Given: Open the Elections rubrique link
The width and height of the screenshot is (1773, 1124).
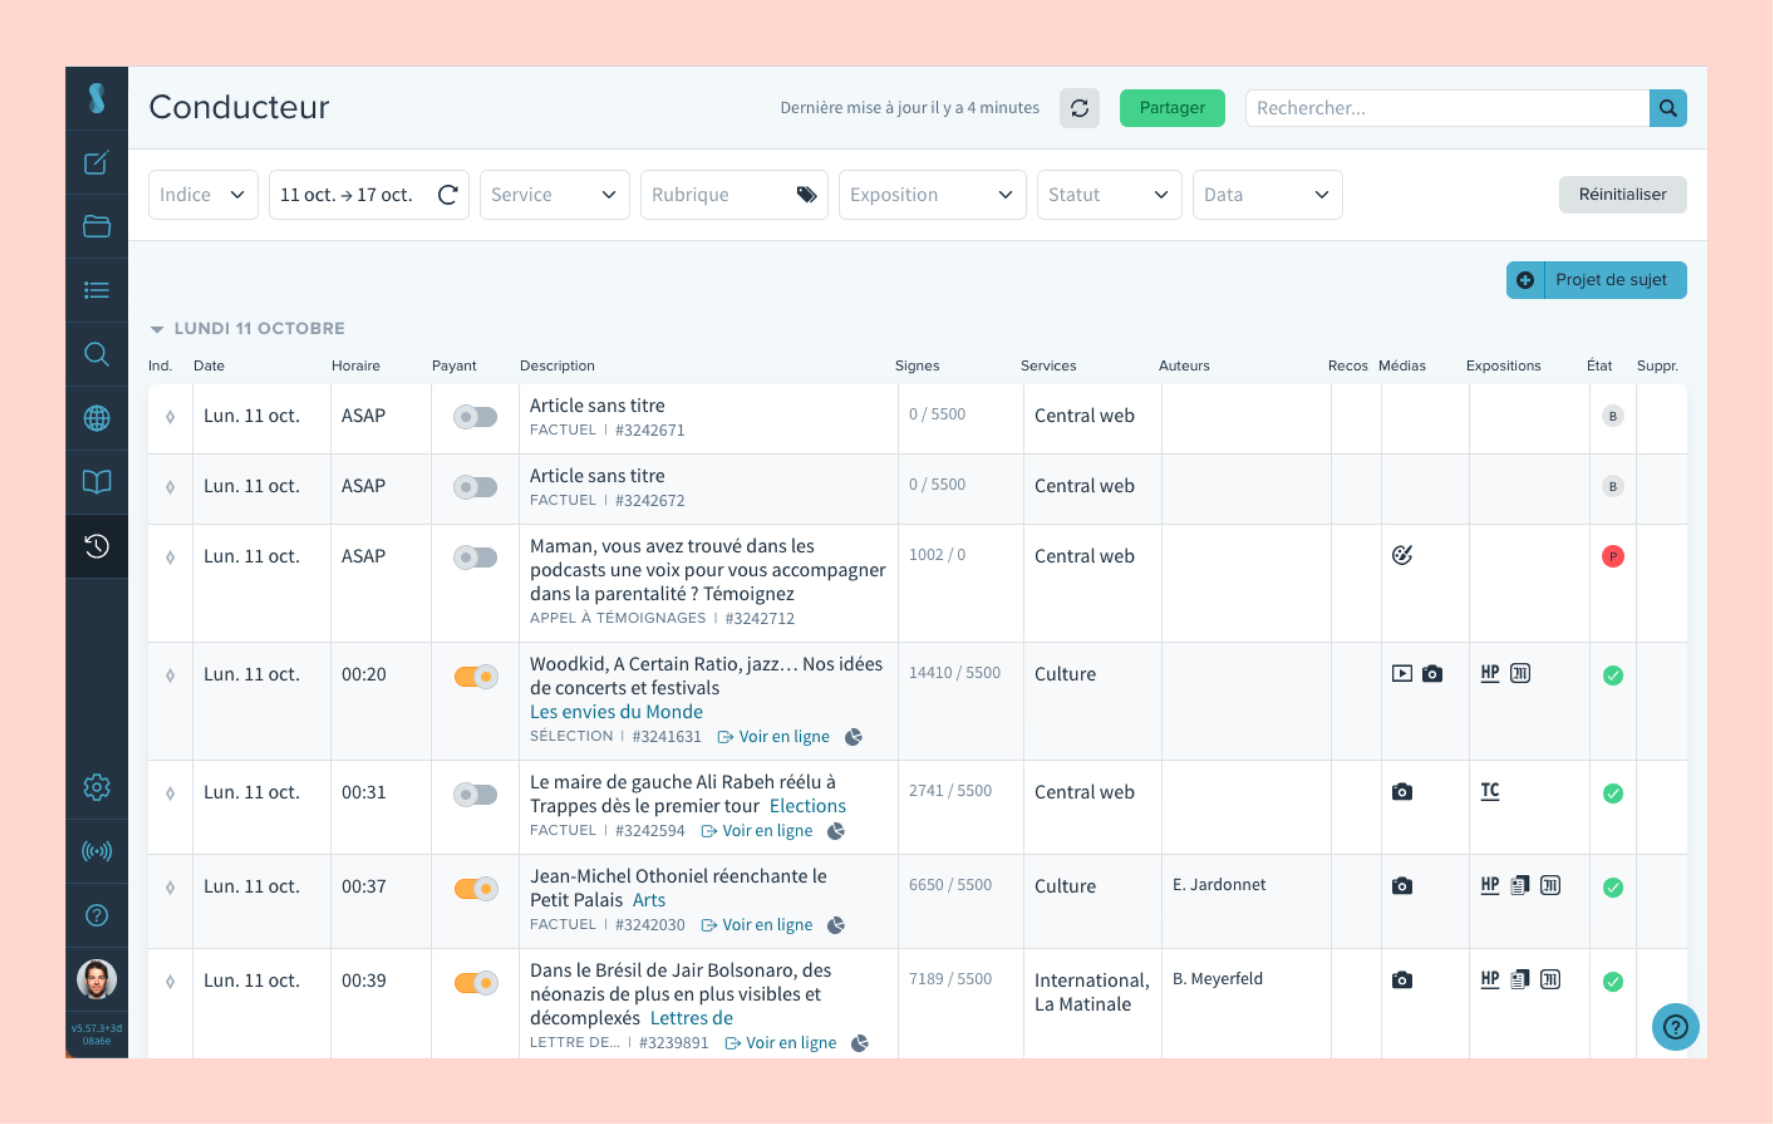Looking at the screenshot, I should point(807,806).
